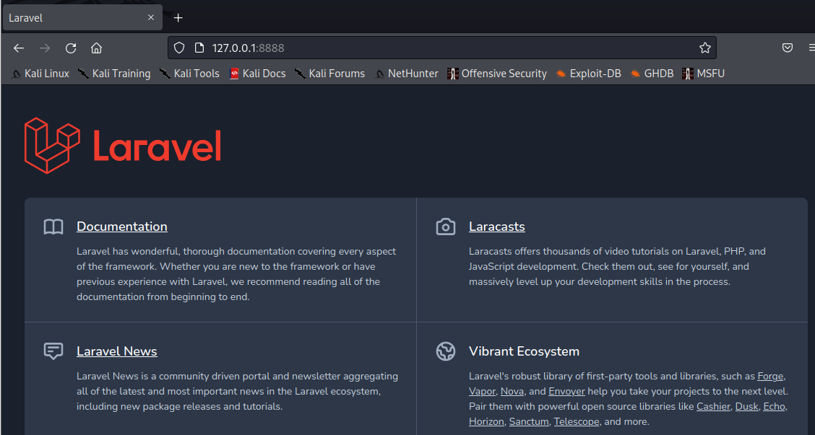Follow the Echo link
815x435 pixels.
774,406
